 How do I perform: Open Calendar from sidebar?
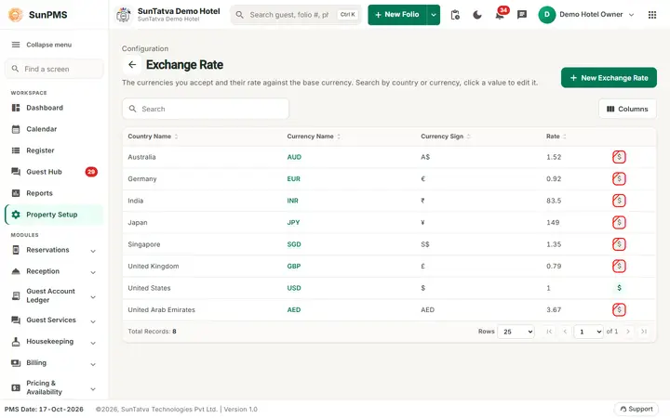tap(54, 129)
